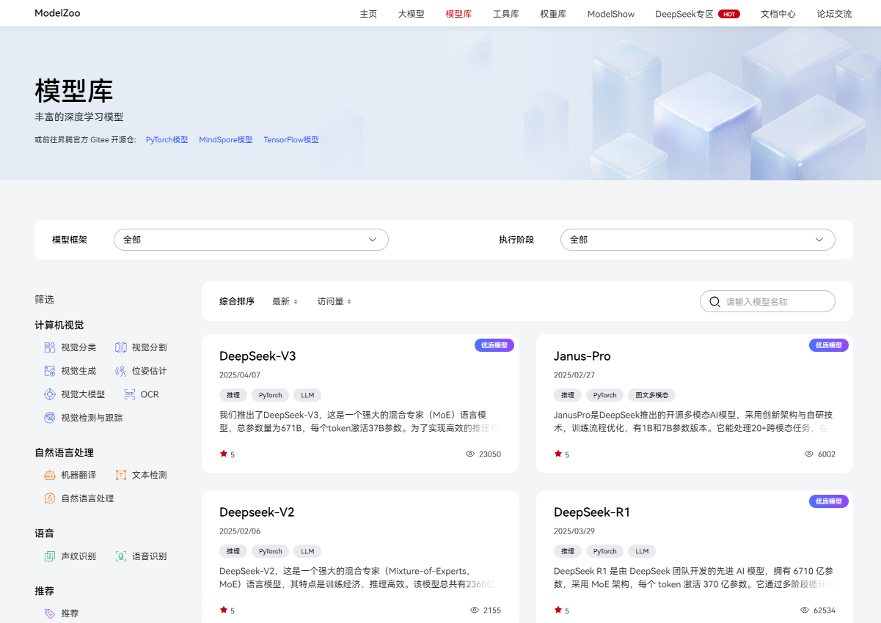Open ModelShow navigation item
The width and height of the screenshot is (881, 623).
[611, 14]
